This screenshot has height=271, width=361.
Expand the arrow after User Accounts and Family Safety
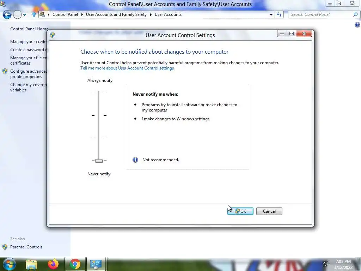[x=151, y=14]
